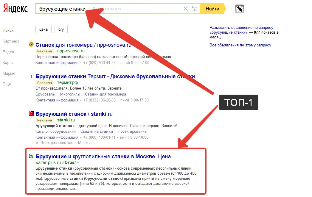Image resolution: width=312 pixels, height=197 pixels.
Task: Open the Станки для тонкомера sitelink
Action: 105,94
